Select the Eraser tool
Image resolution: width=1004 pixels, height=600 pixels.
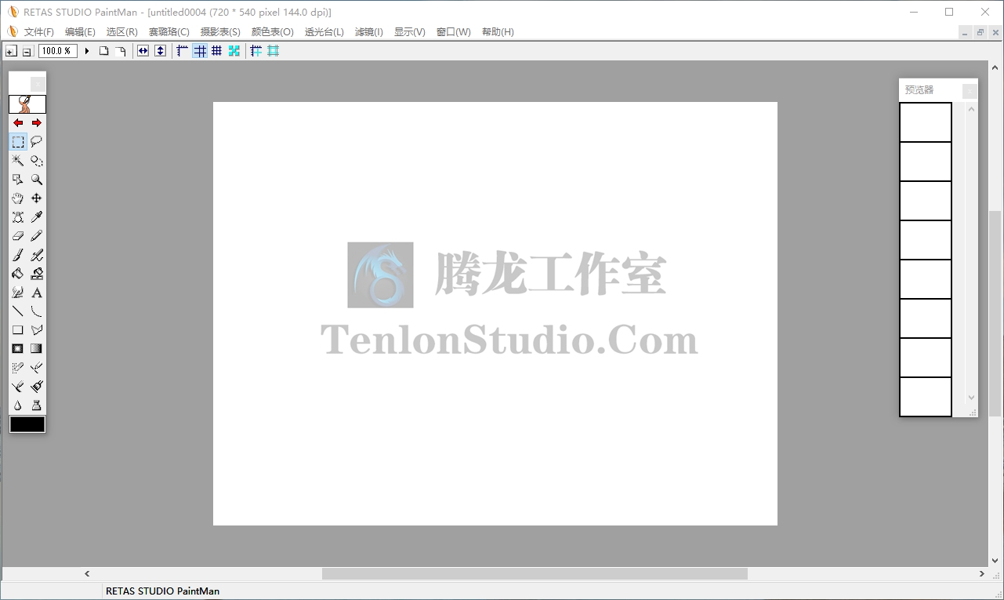[x=17, y=236]
